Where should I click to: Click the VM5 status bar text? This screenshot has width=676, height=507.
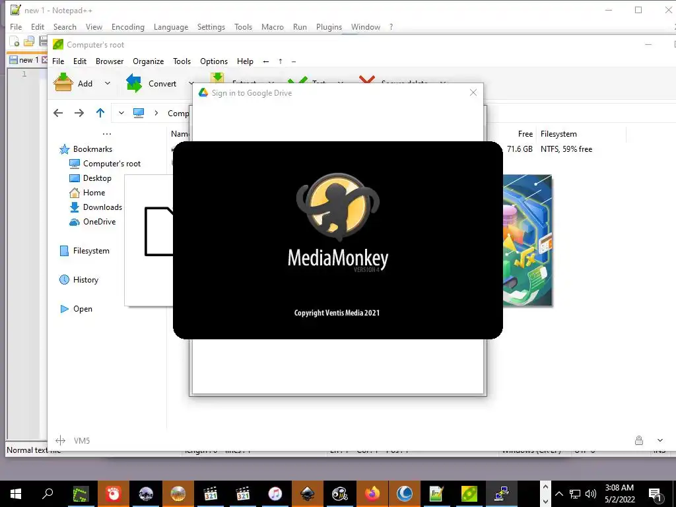coord(81,440)
